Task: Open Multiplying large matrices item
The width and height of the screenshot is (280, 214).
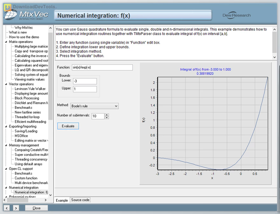Action: pos(31,46)
